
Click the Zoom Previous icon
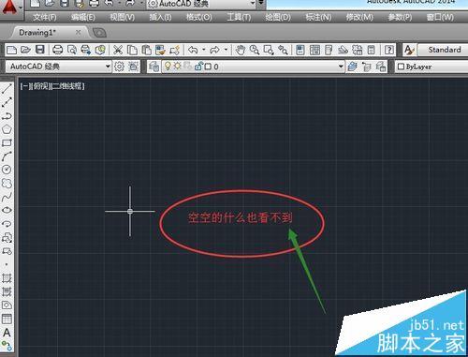pyautogui.click(x=283, y=50)
